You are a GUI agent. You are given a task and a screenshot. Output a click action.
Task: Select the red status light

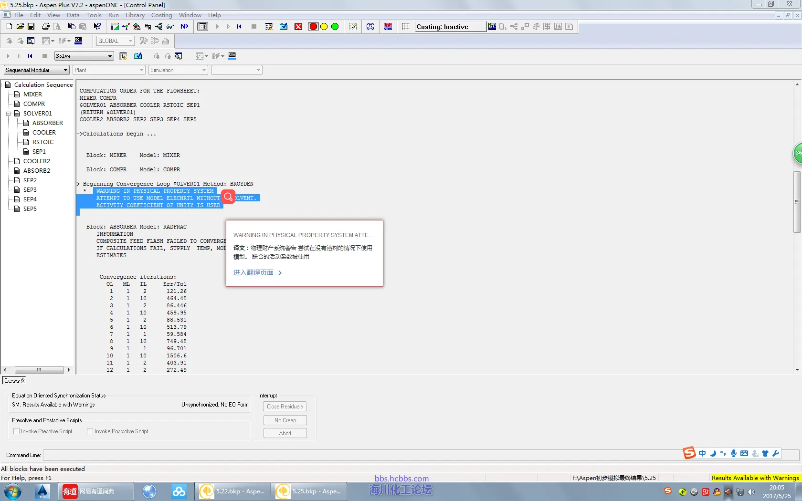point(313,27)
